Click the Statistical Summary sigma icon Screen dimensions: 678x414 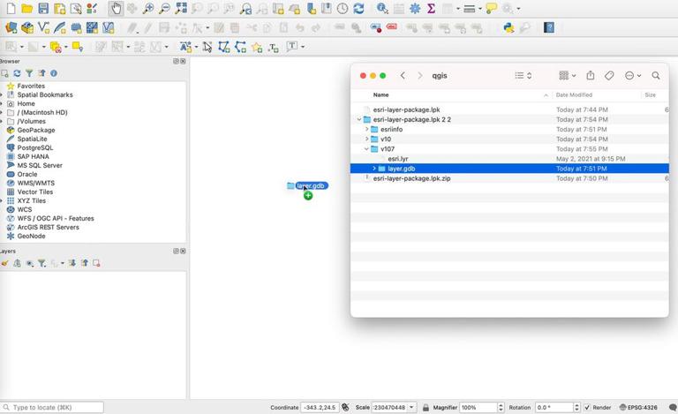pyautogui.click(x=431, y=8)
